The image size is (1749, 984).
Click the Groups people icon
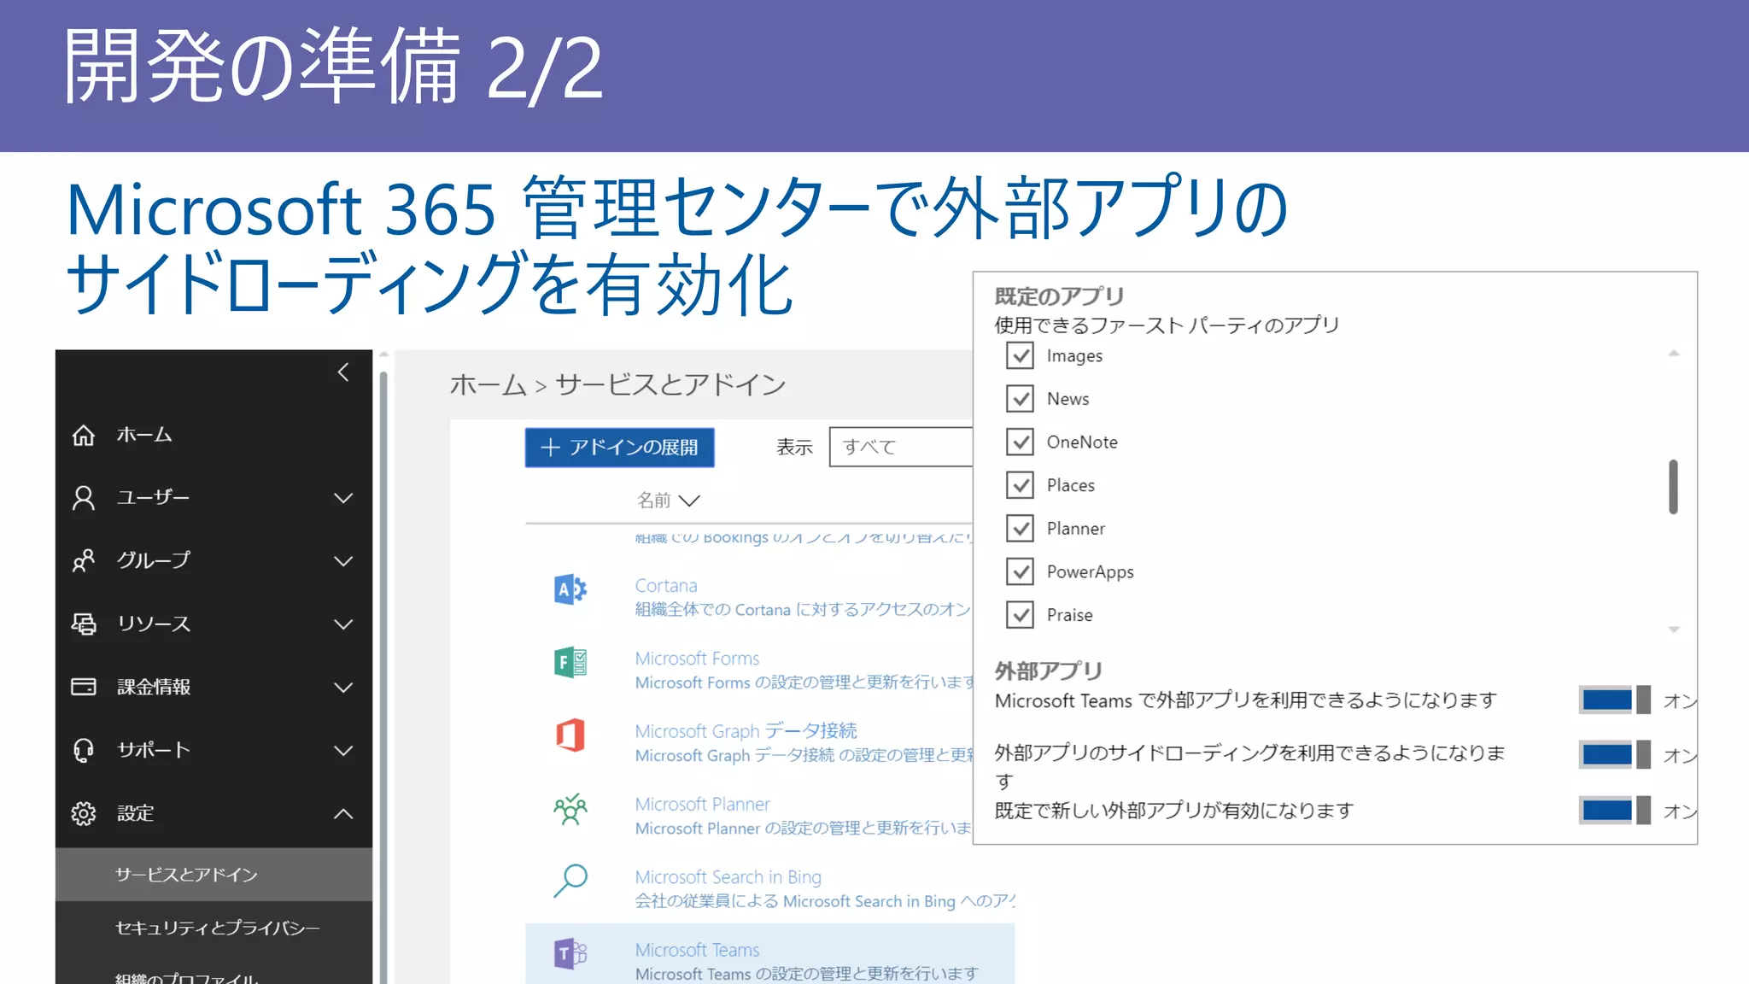click(84, 561)
